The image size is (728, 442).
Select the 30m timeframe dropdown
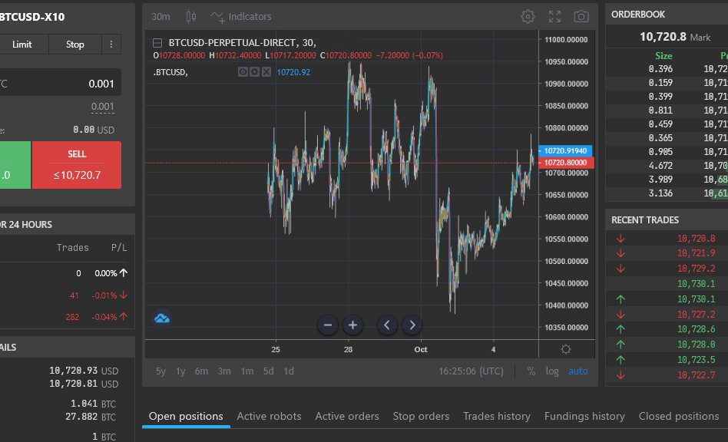tap(160, 17)
